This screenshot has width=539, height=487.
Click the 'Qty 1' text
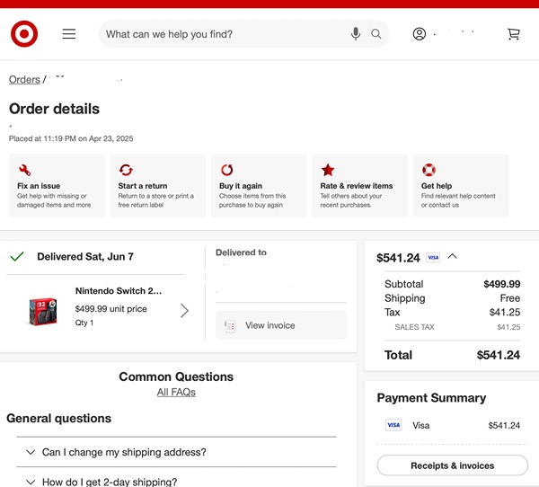pos(84,323)
